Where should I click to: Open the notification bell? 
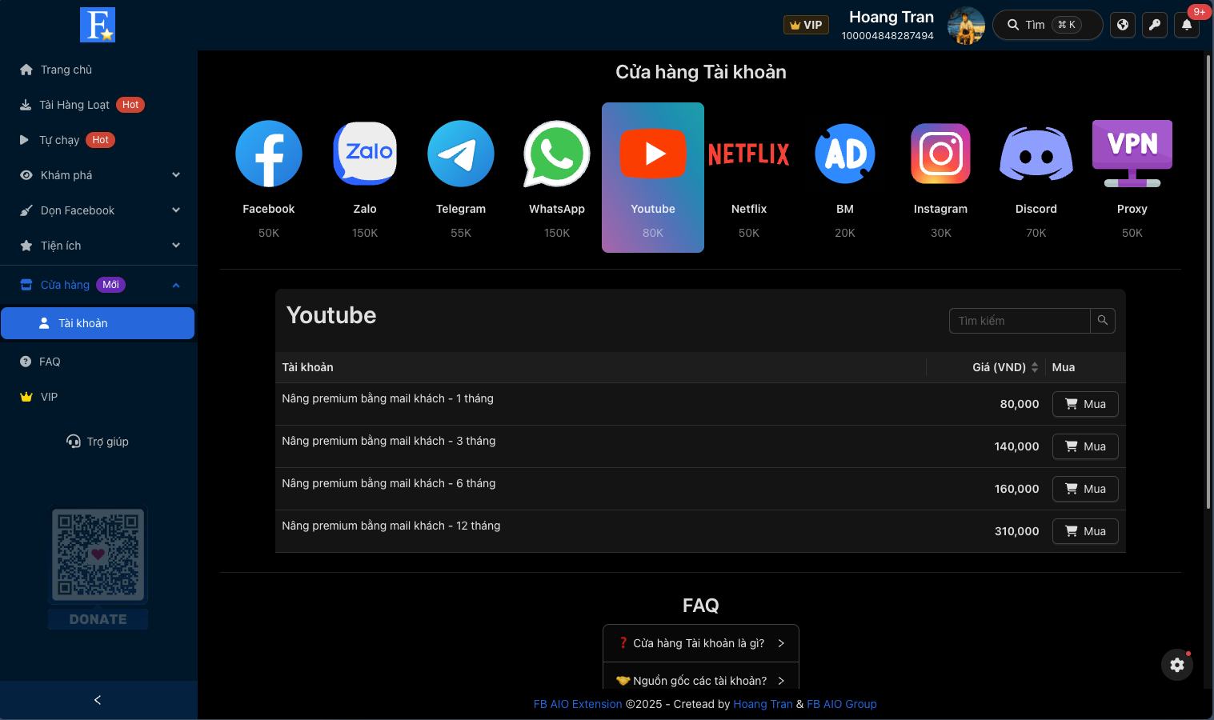pos(1187,25)
